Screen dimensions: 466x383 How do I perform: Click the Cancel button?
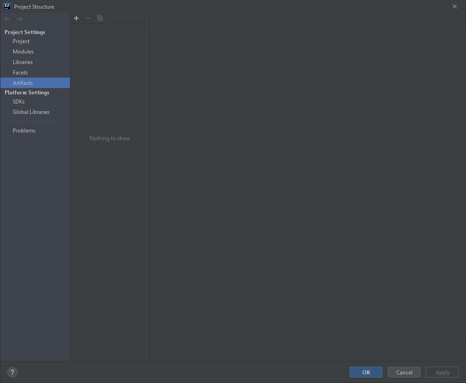[404, 372]
